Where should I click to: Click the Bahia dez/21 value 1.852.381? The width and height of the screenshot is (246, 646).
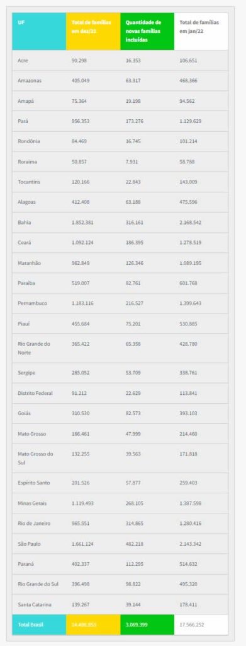point(82,223)
